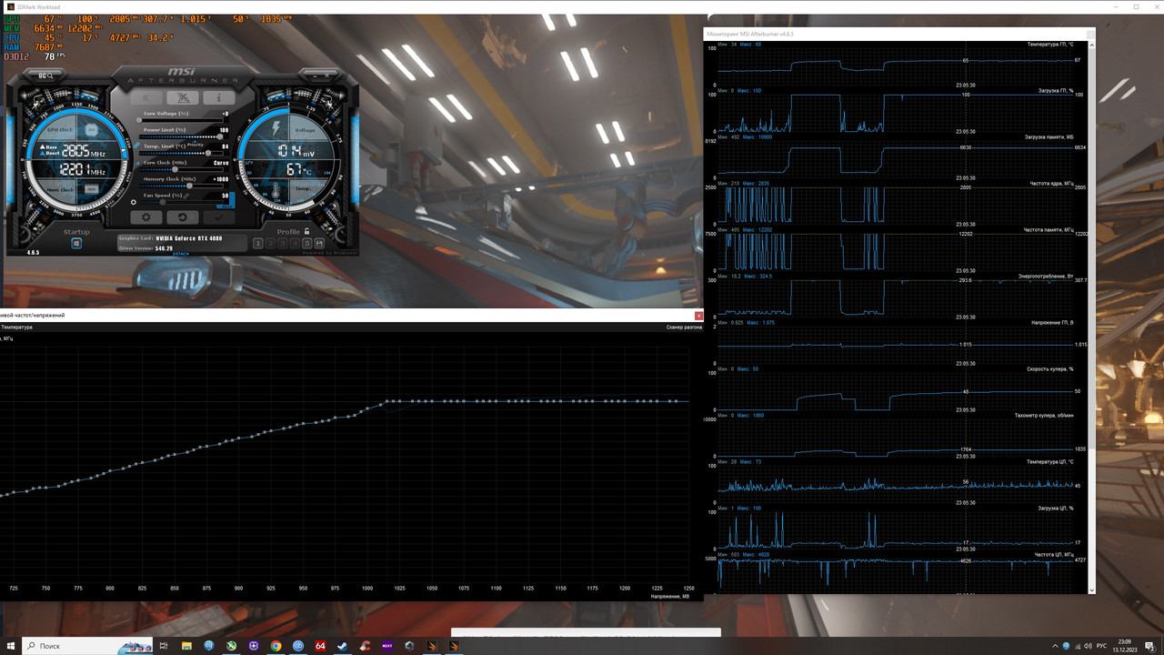Click a curve point at 1000 mV

[x=369, y=409]
